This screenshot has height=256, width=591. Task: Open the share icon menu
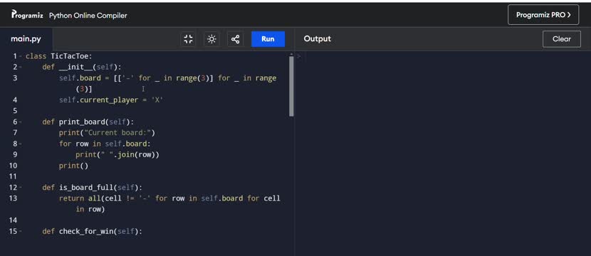[x=235, y=39]
